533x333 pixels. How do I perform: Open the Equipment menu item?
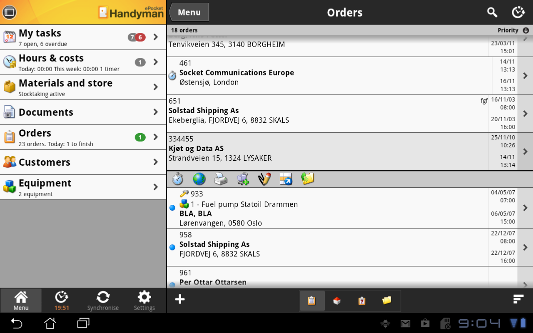tap(83, 187)
